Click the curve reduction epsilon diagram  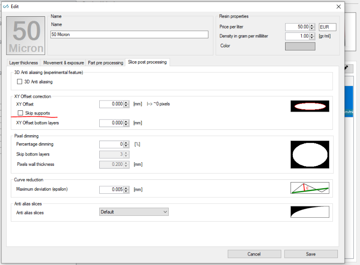(x=310, y=188)
